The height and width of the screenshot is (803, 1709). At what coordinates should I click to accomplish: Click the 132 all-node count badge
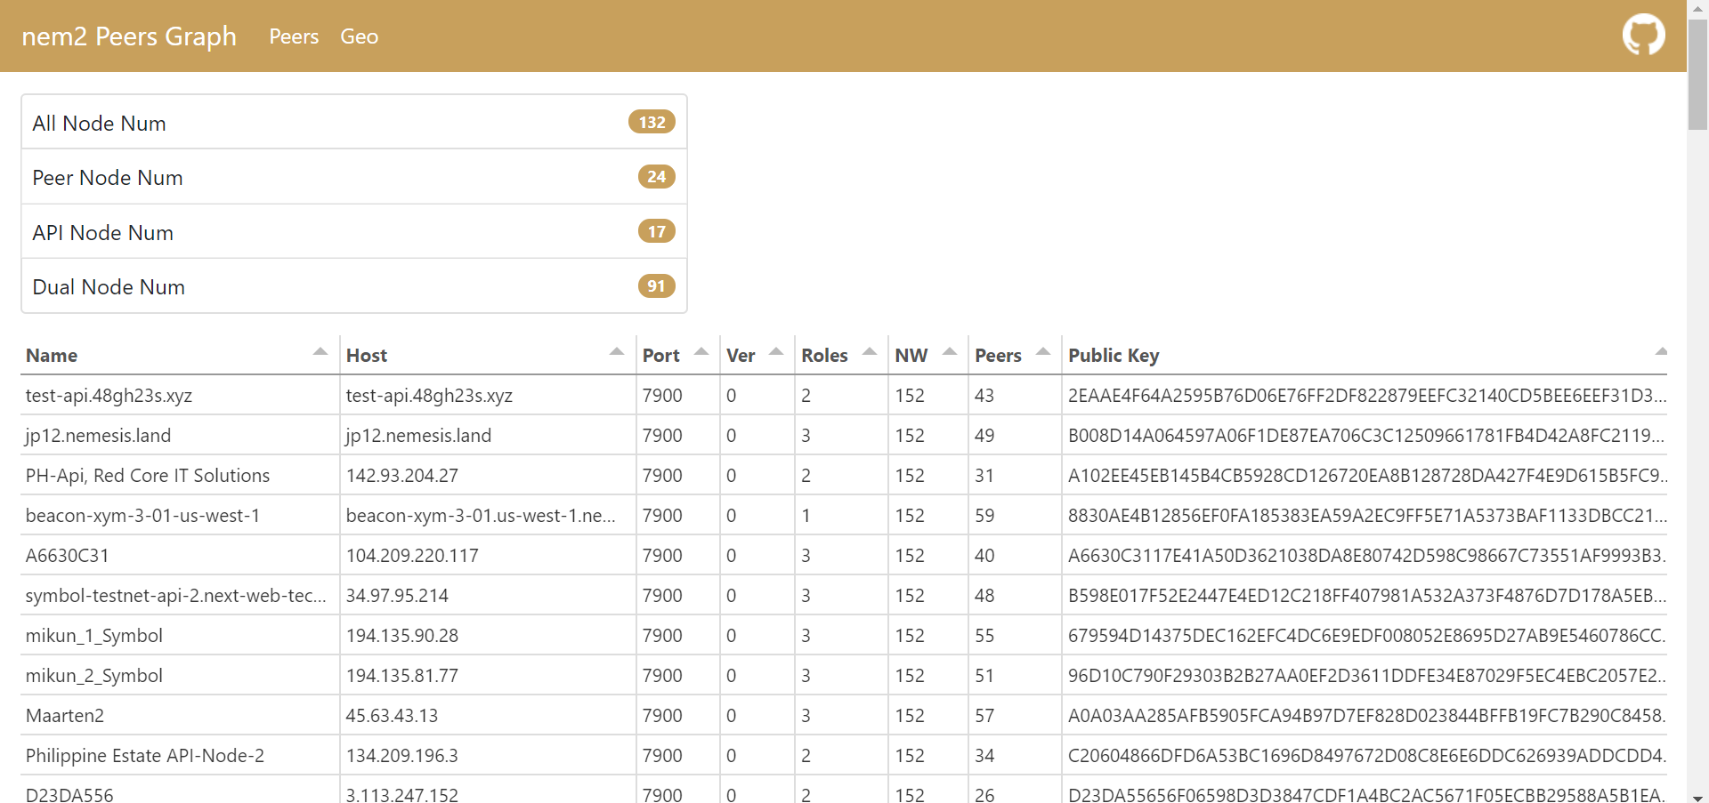(x=652, y=122)
